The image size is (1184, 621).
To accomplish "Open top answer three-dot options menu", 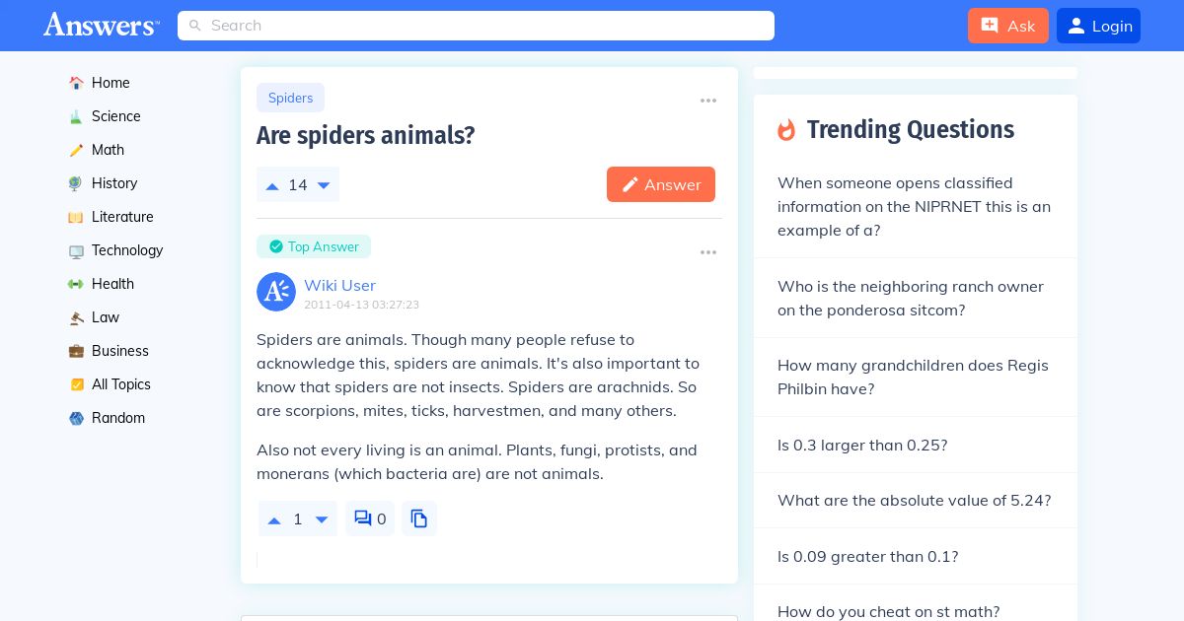I will coord(708,252).
